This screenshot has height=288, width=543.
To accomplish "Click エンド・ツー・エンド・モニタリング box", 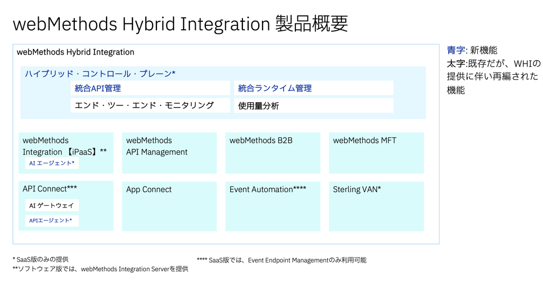I will (x=150, y=105).
